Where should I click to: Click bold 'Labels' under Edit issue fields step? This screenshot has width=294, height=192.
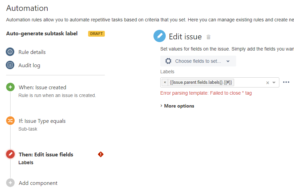tap(26, 162)
